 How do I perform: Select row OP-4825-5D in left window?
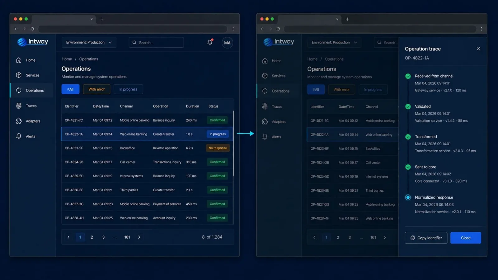pos(147,176)
